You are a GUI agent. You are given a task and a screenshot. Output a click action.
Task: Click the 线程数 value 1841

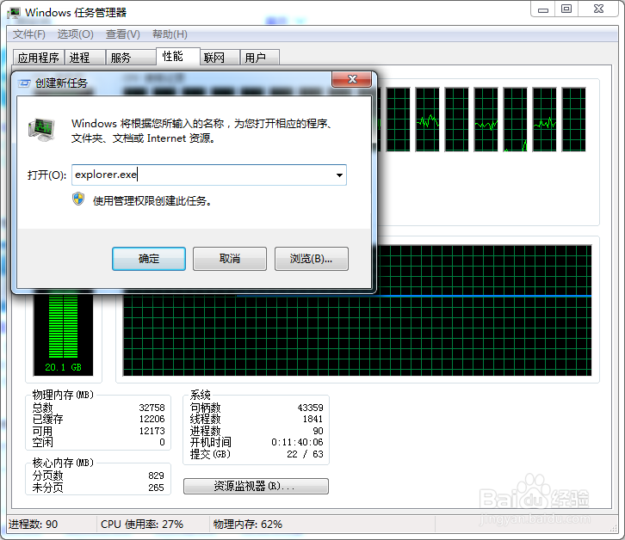click(x=312, y=419)
